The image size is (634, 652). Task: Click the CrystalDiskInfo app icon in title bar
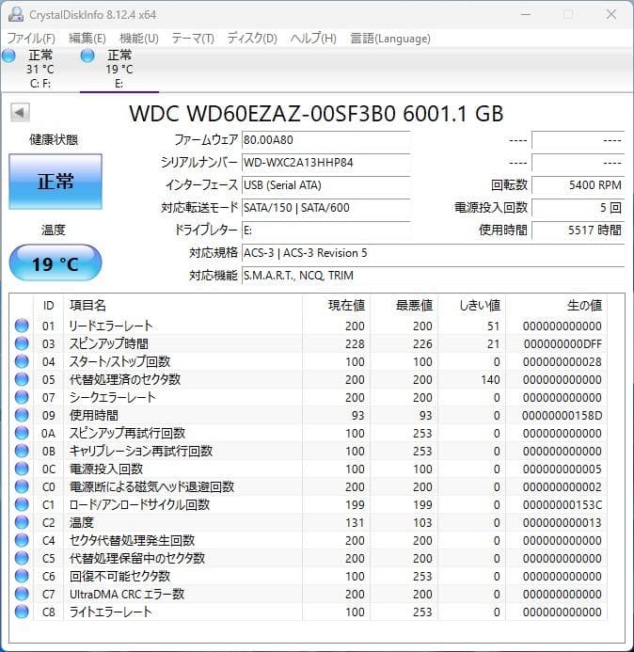tap(15, 15)
